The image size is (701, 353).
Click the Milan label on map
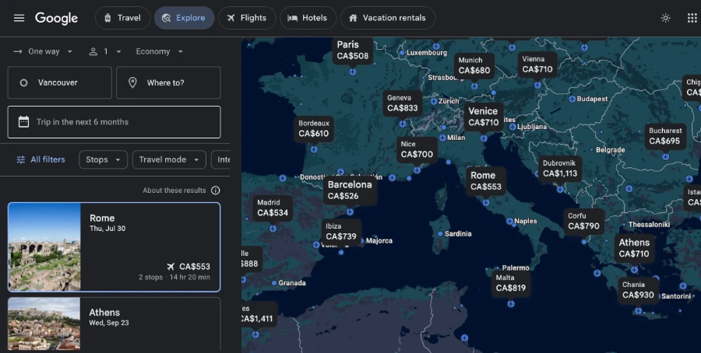(456, 138)
